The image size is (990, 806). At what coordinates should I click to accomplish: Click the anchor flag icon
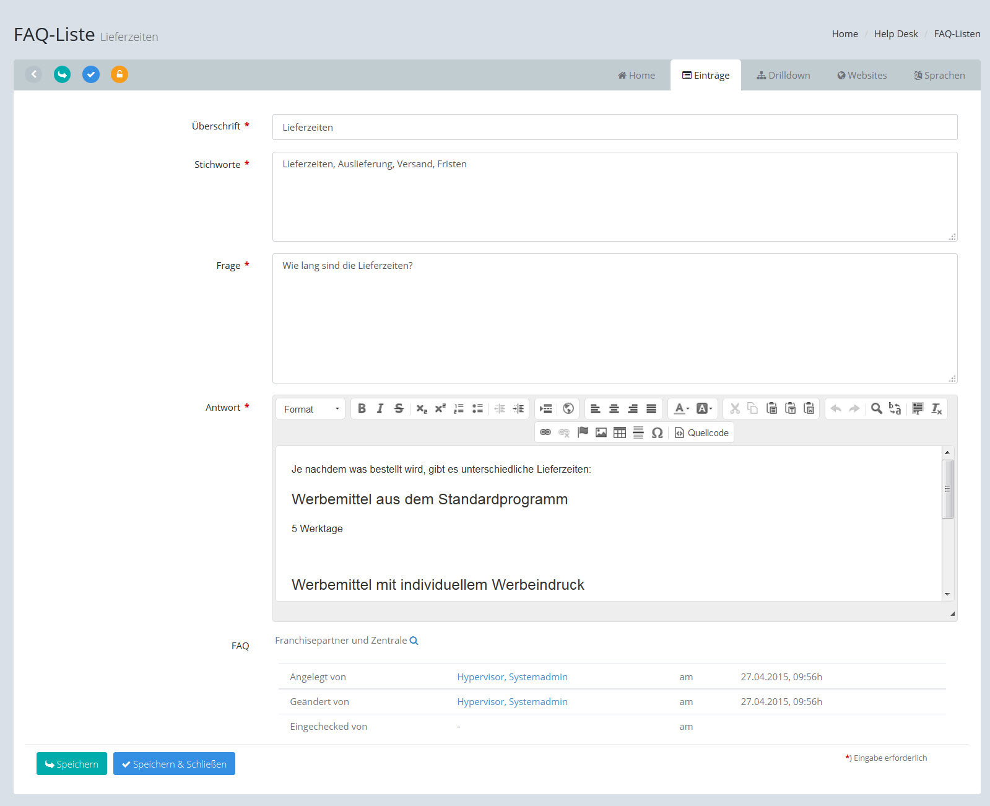tap(583, 433)
